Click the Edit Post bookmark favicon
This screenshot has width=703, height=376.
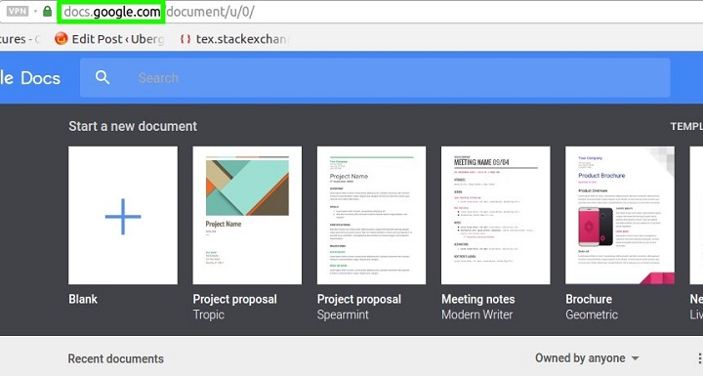tap(61, 39)
